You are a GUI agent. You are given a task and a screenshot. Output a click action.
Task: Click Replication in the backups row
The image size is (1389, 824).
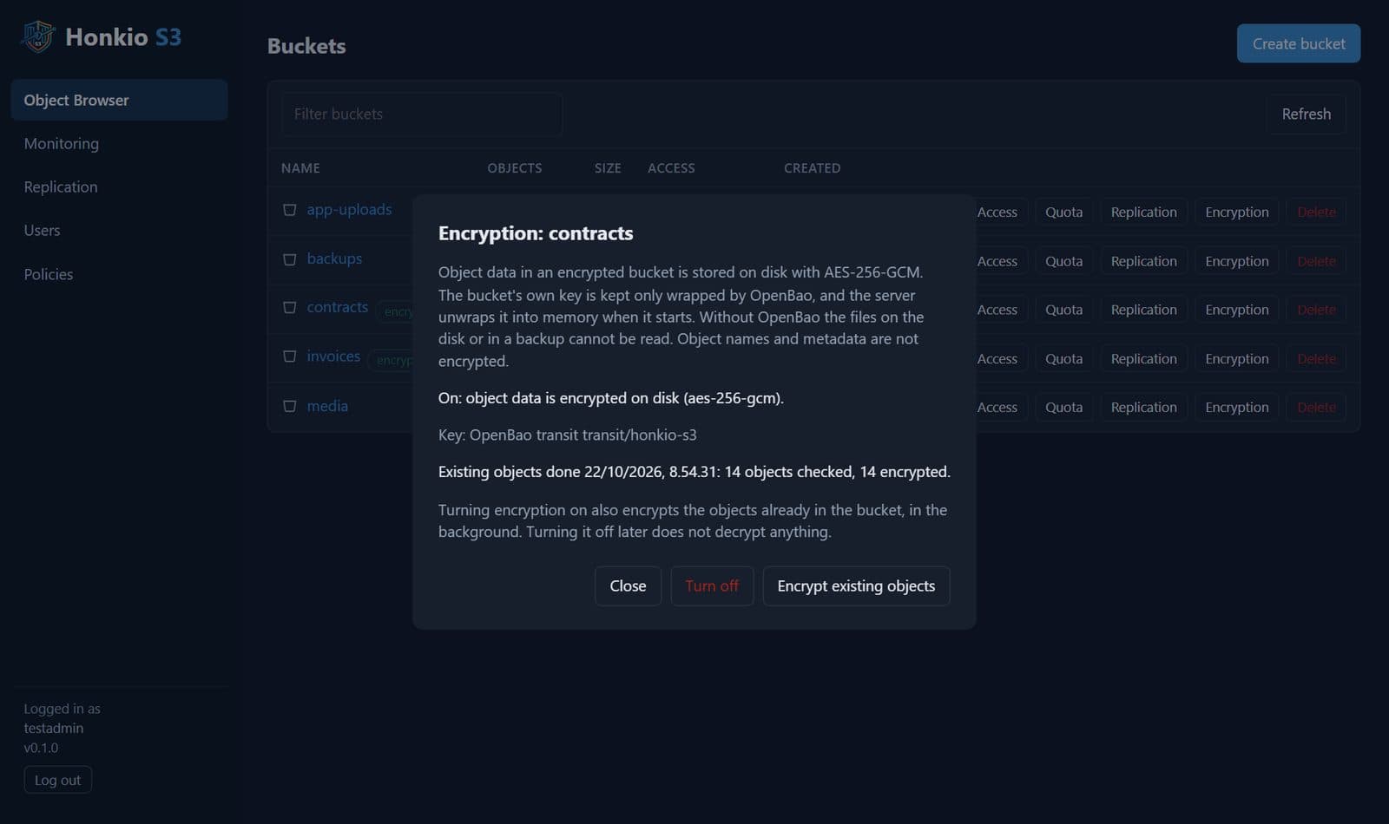click(x=1143, y=261)
